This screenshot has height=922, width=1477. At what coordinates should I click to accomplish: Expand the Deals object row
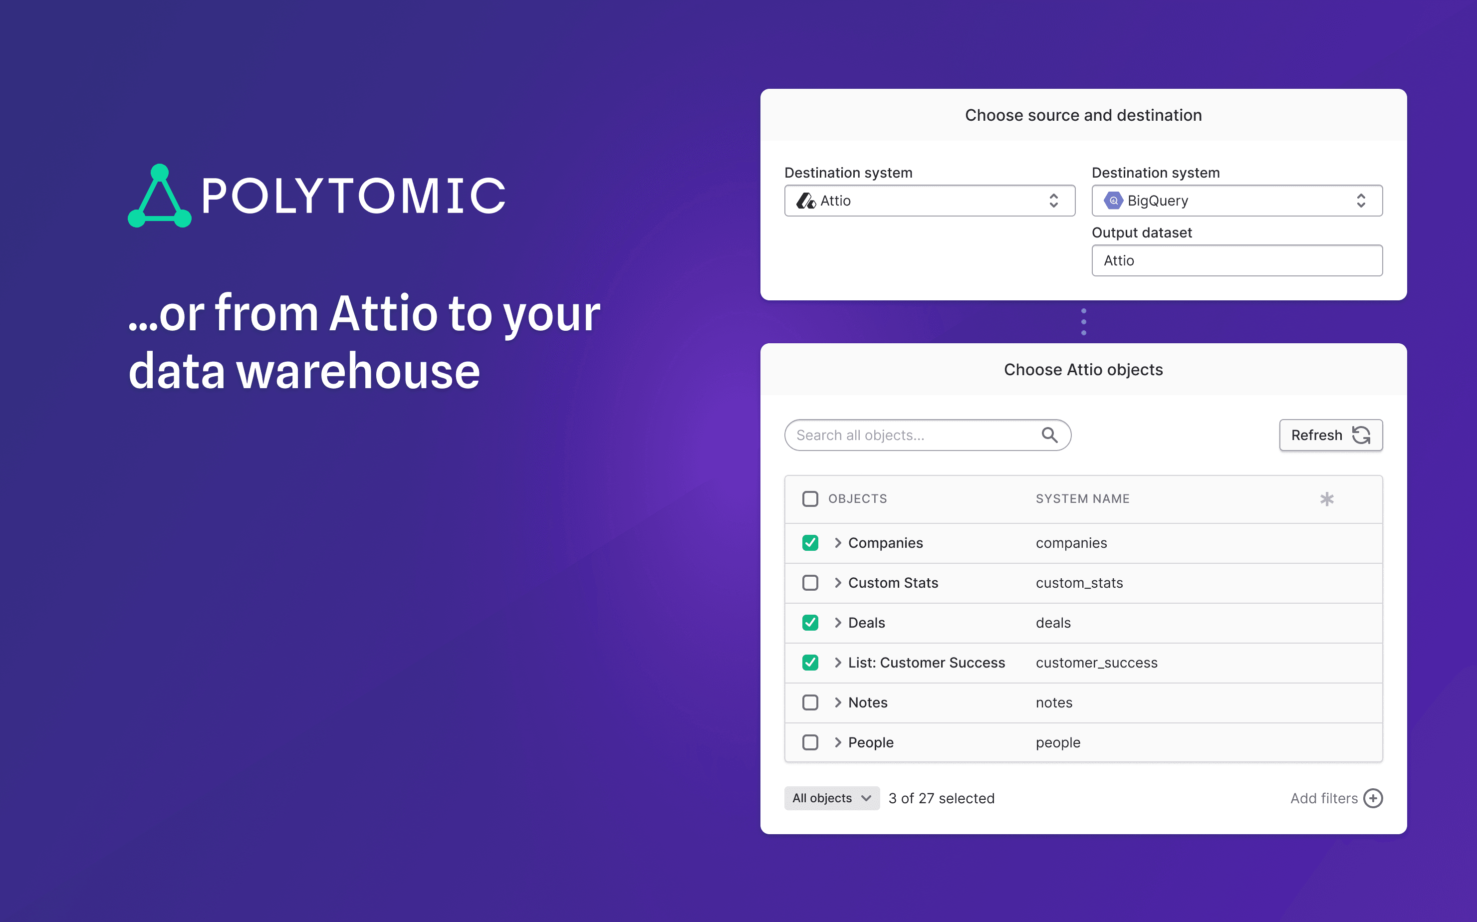pos(838,623)
